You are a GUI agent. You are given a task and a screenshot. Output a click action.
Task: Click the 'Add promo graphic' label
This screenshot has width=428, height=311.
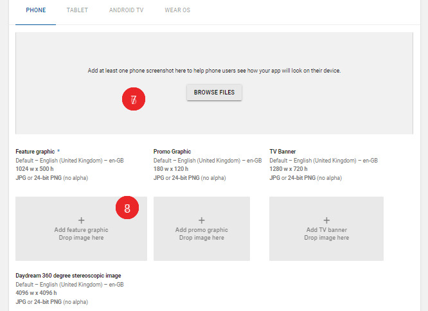pyautogui.click(x=202, y=230)
